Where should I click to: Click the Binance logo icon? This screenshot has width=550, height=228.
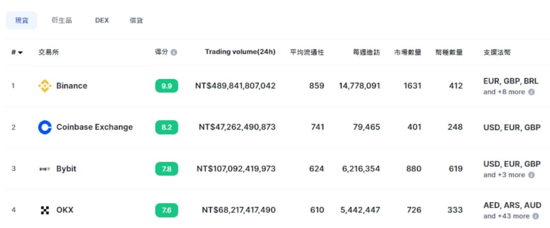click(45, 85)
